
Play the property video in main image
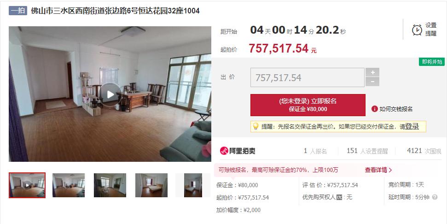pyautogui.click(x=110, y=94)
